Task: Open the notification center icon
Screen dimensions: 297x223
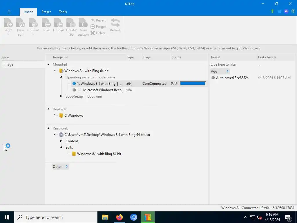Action: (x=287, y=217)
